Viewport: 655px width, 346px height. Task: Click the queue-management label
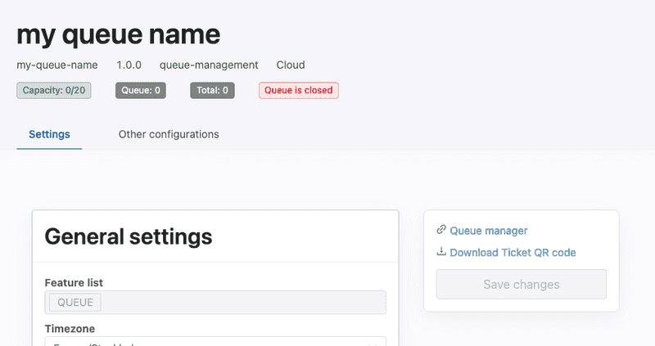coord(209,65)
